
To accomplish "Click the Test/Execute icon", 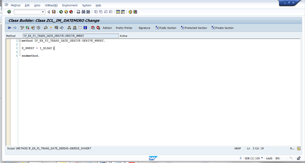I will point(56,28).
